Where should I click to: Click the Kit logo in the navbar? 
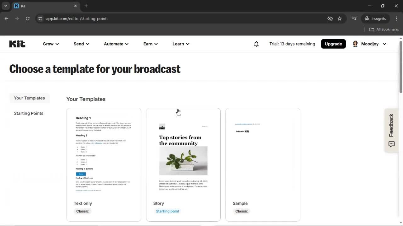click(17, 44)
